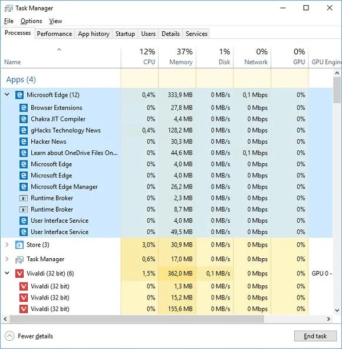The height and width of the screenshot is (349, 342).
Task: Click the 128,2 MB gHacks memory cell
Action: (x=177, y=130)
